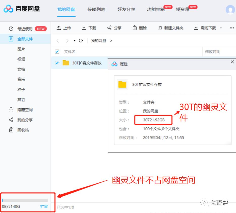Click the 30721.92GB size value
Viewport: 236px width, 213px height.
coord(154,120)
